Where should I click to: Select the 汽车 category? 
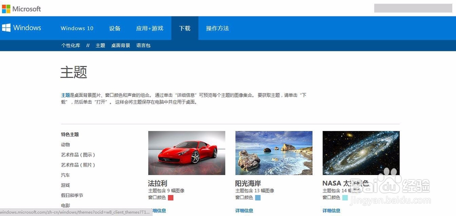click(x=65, y=175)
